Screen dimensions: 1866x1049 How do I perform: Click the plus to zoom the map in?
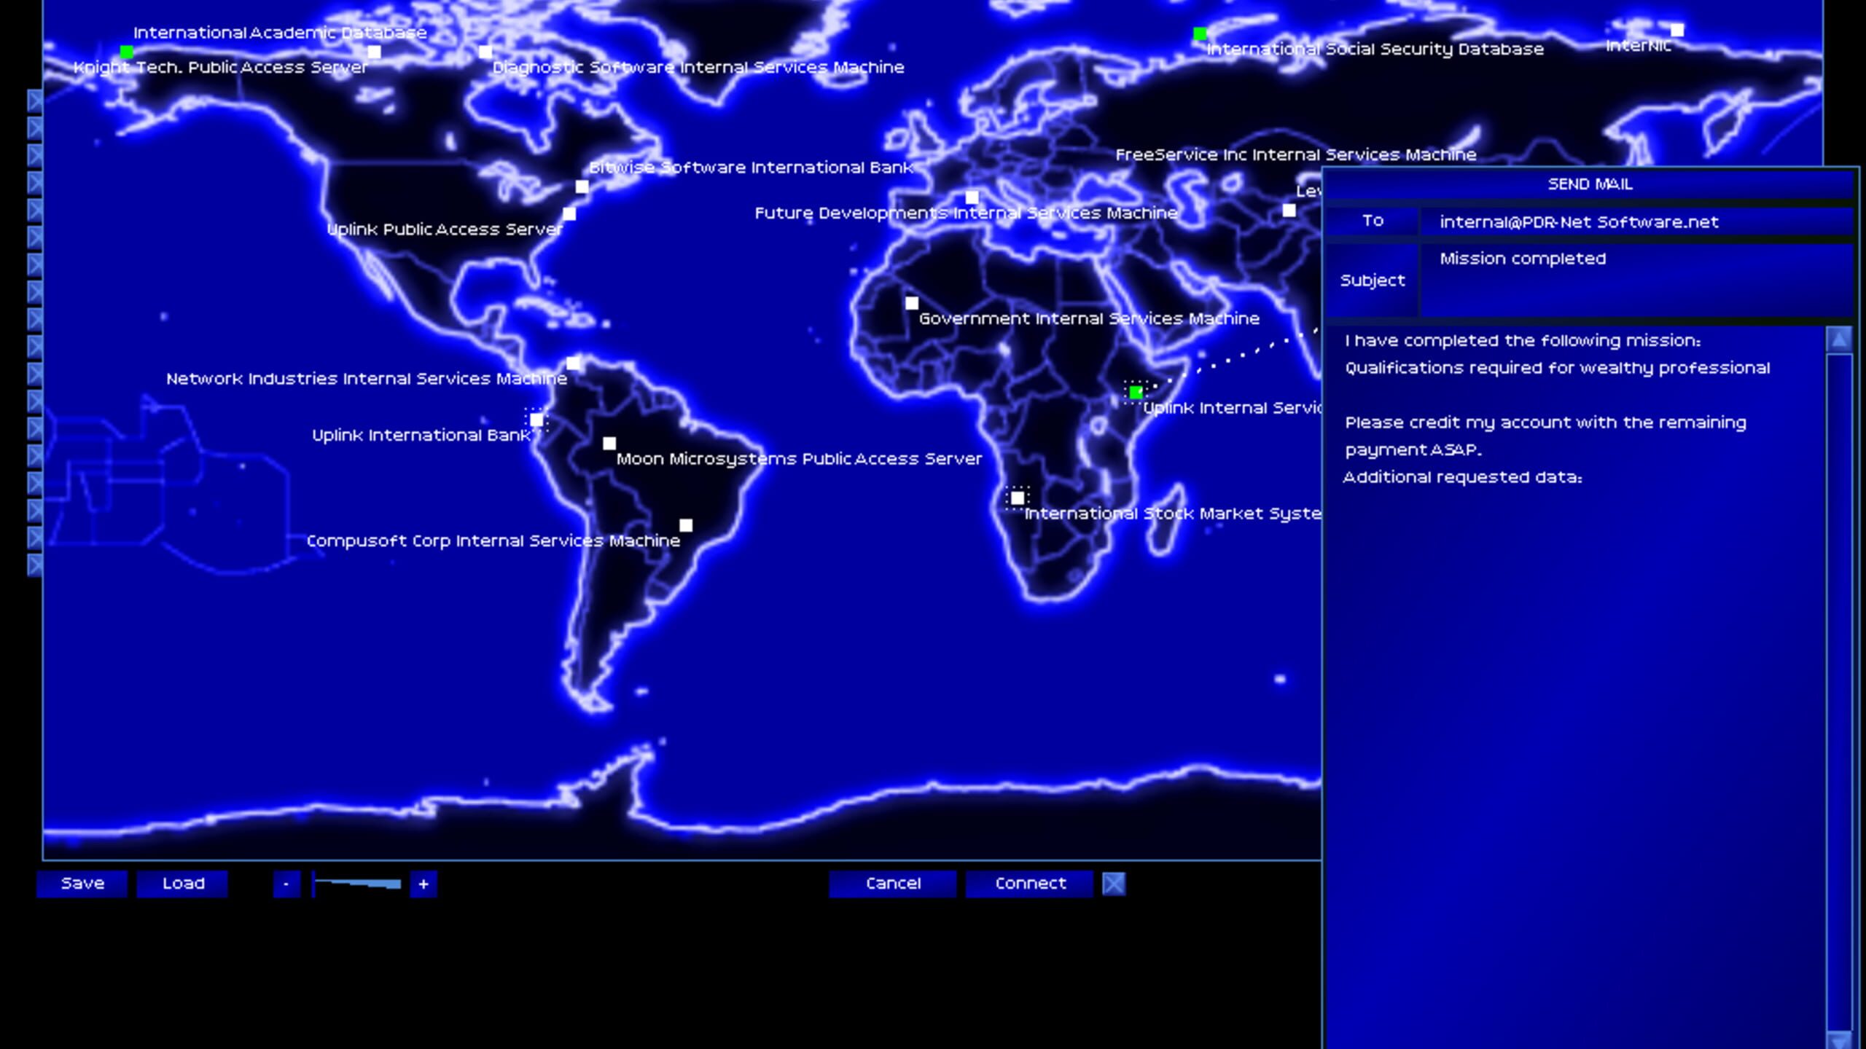pyautogui.click(x=423, y=884)
